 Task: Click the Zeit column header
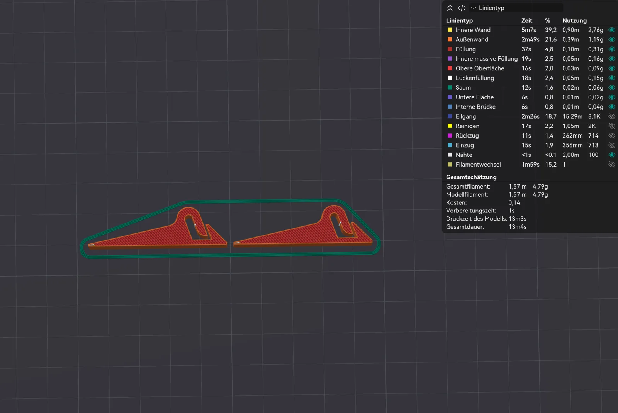526,20
